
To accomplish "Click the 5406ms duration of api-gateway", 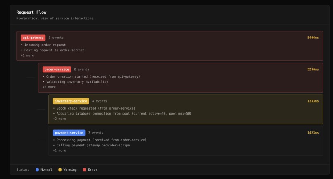I will click(x=313, y=38).
